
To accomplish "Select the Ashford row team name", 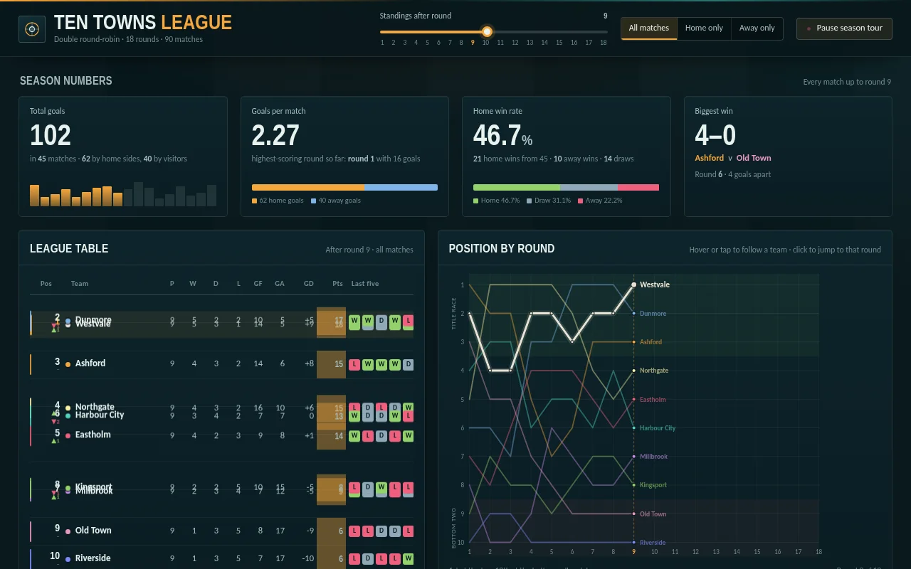I will tap(90, 363).
